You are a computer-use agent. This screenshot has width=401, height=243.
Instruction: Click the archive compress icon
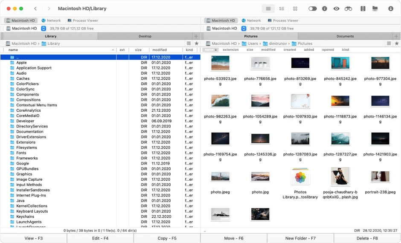point(363,9)
